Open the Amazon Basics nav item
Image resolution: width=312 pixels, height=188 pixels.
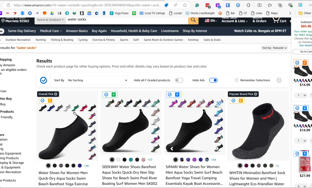click(77, 31)
